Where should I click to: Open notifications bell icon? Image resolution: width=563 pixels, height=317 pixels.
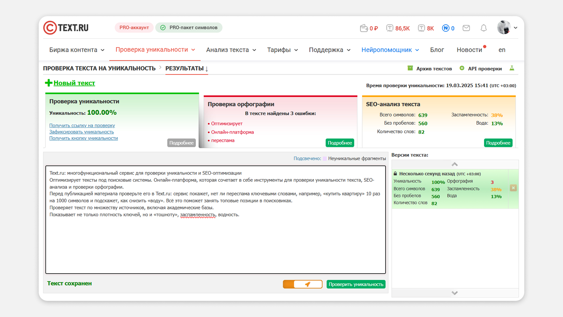click(484, 28)
